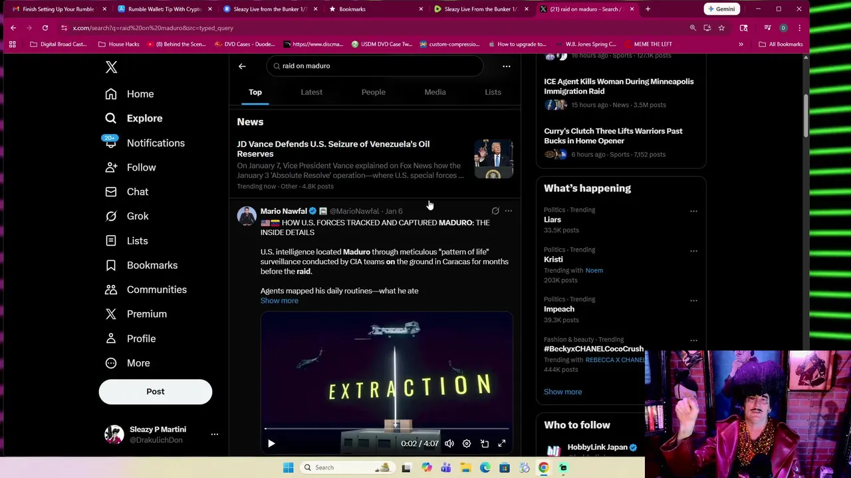This screenshot has width=851, height=478.
Task: Open Chrome from the taskbar
Action: 543,467
